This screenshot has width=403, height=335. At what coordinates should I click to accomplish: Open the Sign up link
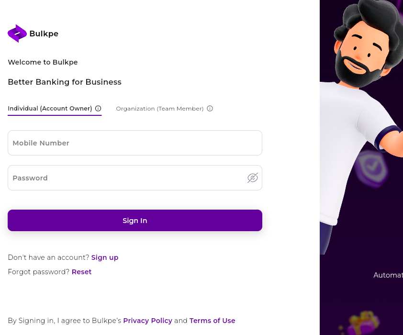coord(105,257)
